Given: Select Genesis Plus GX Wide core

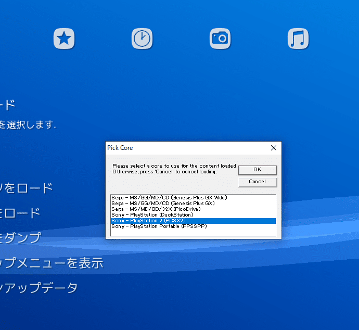Looking at the screenshot, I should tap(193, 198).
